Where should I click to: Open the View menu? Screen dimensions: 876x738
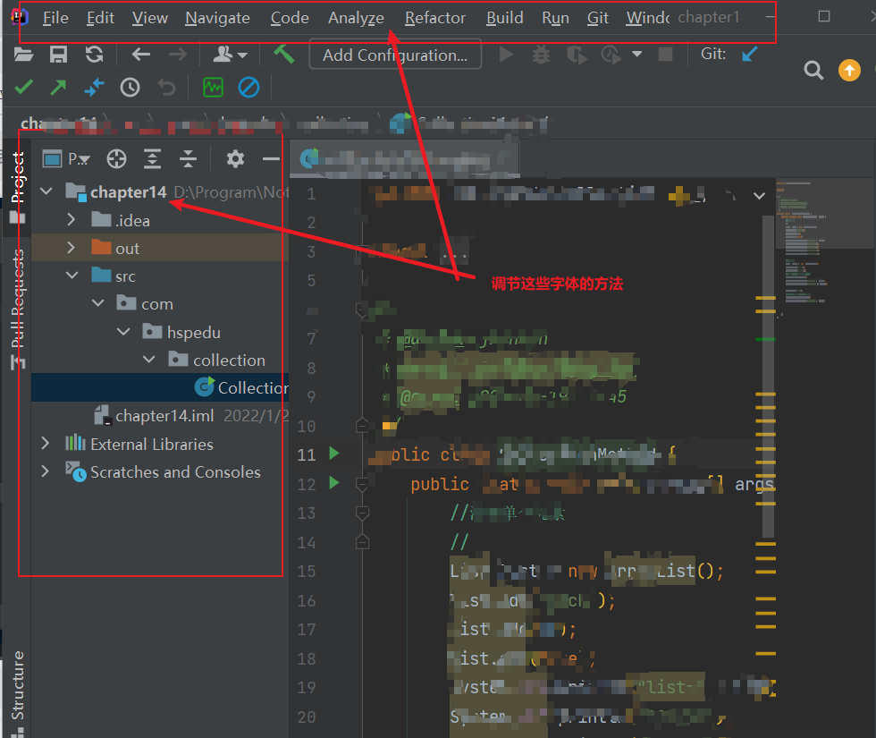150,18
